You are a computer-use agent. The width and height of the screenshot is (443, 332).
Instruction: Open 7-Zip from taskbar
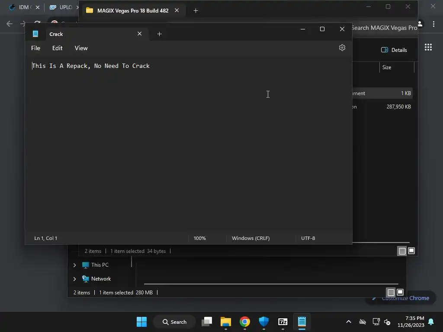[x=283, y=322]
